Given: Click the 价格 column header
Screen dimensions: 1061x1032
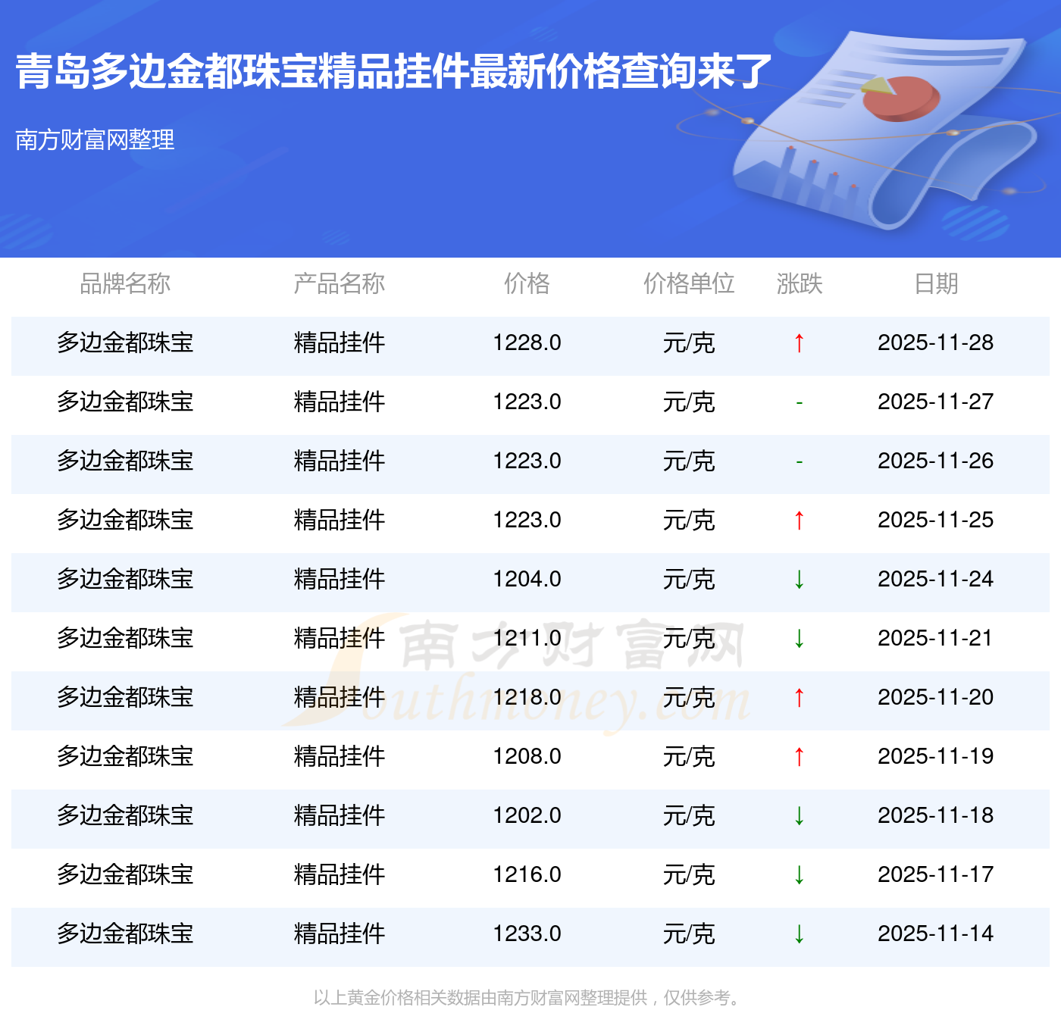Looking at the screenshot, I should tap(527, 283).
